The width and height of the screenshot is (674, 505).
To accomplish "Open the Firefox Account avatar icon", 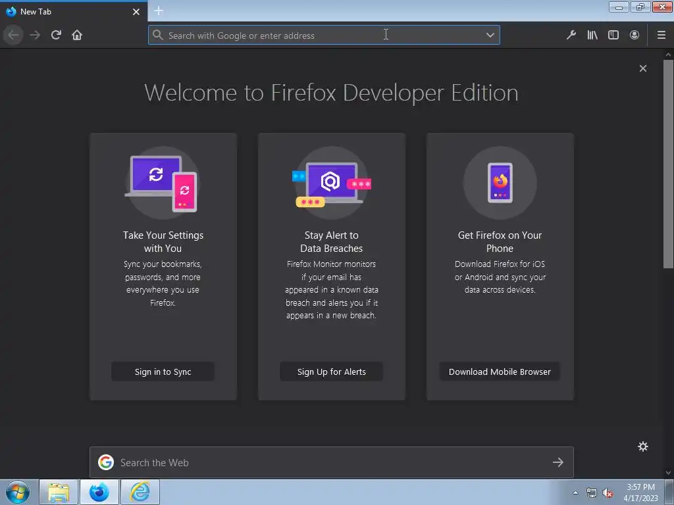I will click(635, 35).
